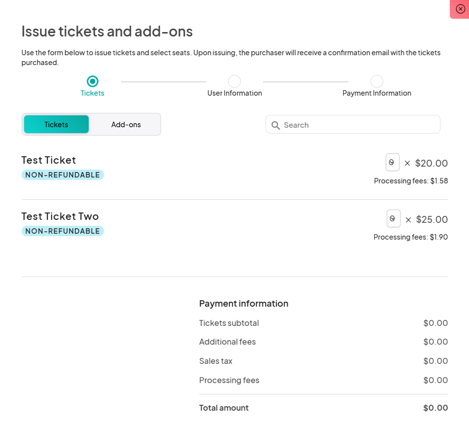Click the close icon in the red corner
Image resolution: width=469 pixels, height=423 pixels.
point(461,9)
